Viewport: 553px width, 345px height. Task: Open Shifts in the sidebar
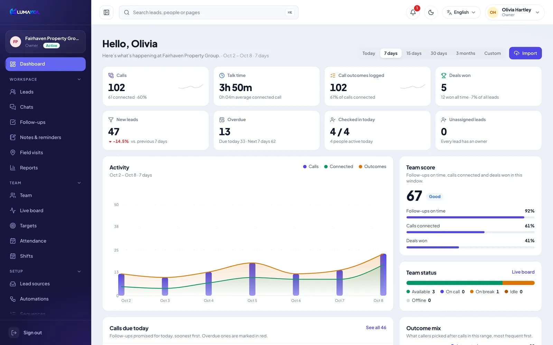[46, 256]
